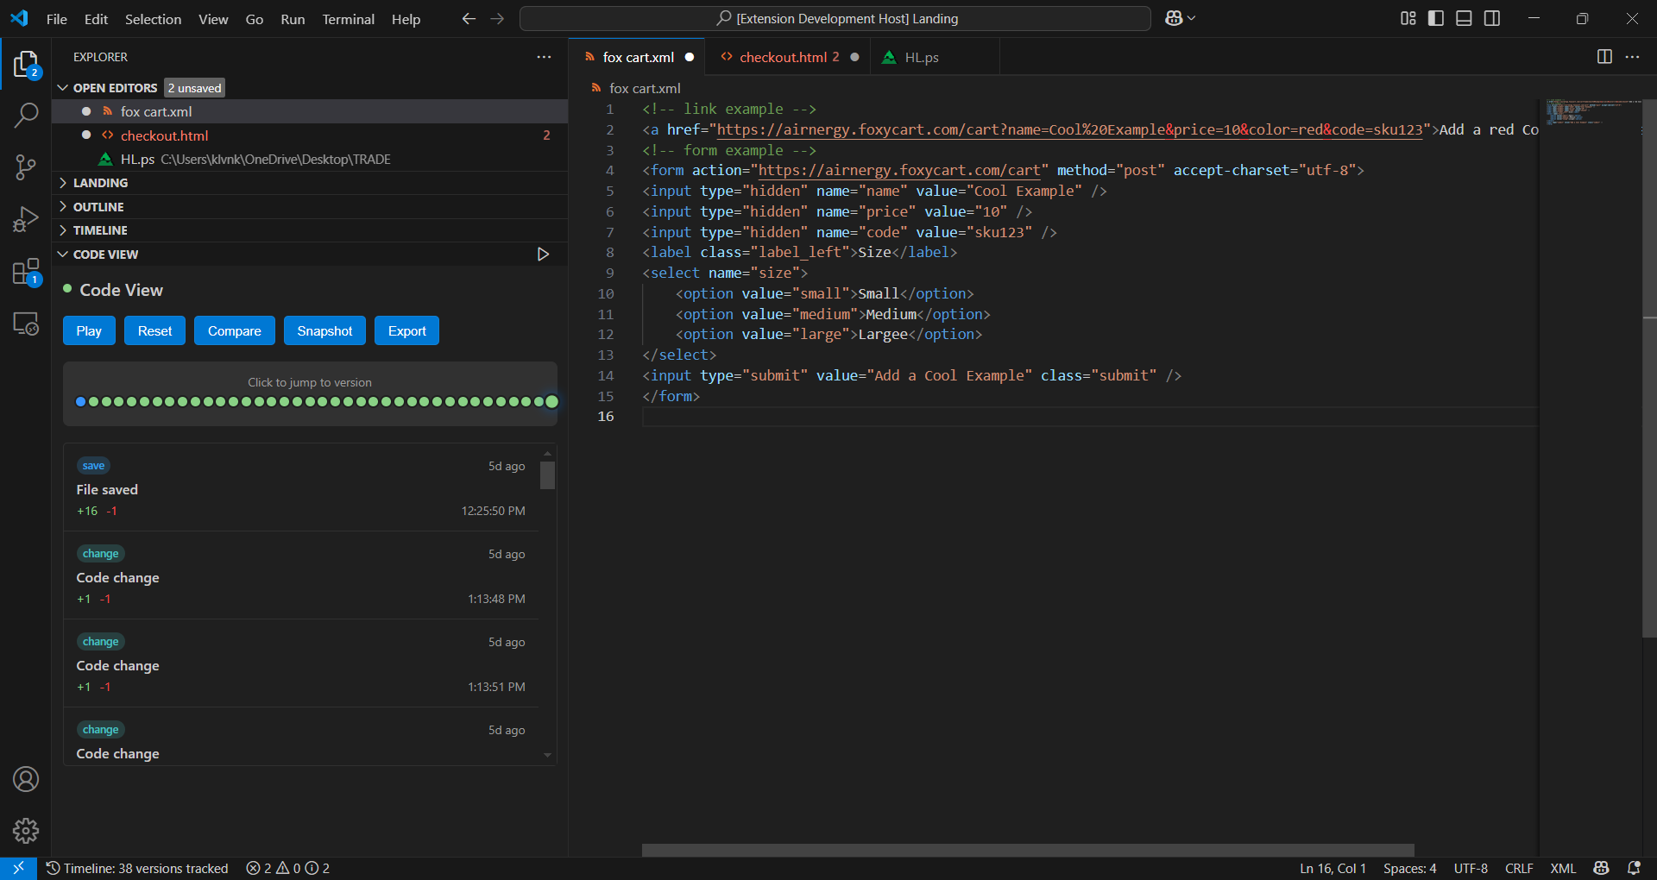Open the Copilot dropdown chevron
Screen dimensions: 1657x880
click(1192, 18)
